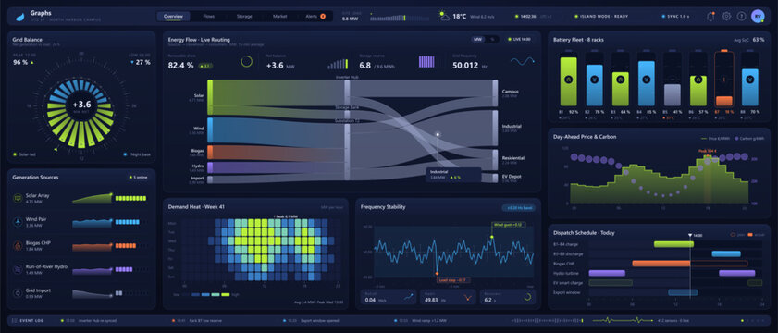This screenshot has height=333, width=778.
Task: Click the green B1–B4 charge dispatch bar
Action: pyautogui.click(x=673, y=244)
